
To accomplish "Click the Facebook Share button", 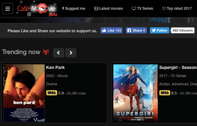I will click(136, 30).
